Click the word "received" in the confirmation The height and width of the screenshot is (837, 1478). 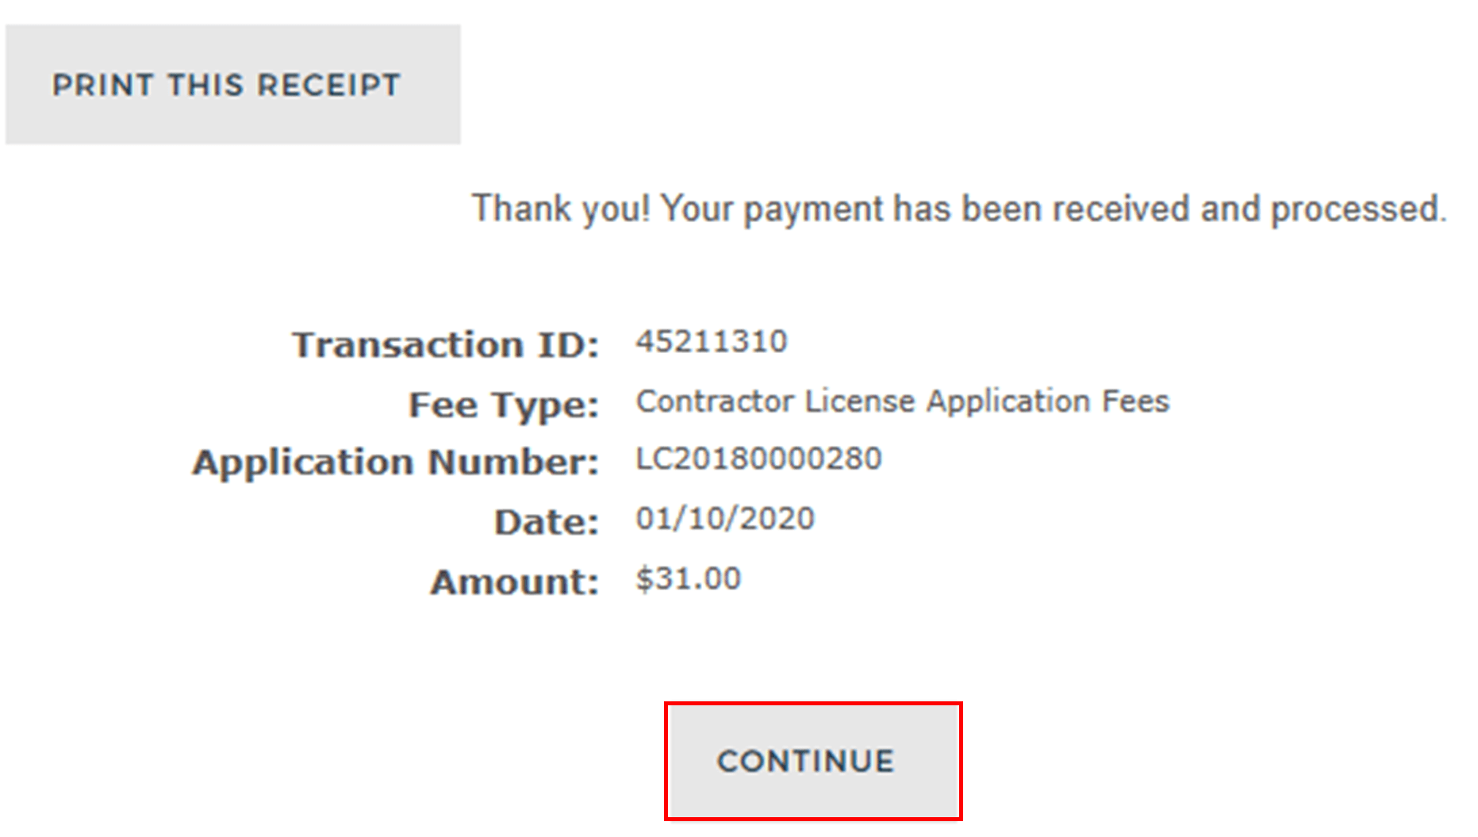pyautogui.click(x=1120, y=209)
